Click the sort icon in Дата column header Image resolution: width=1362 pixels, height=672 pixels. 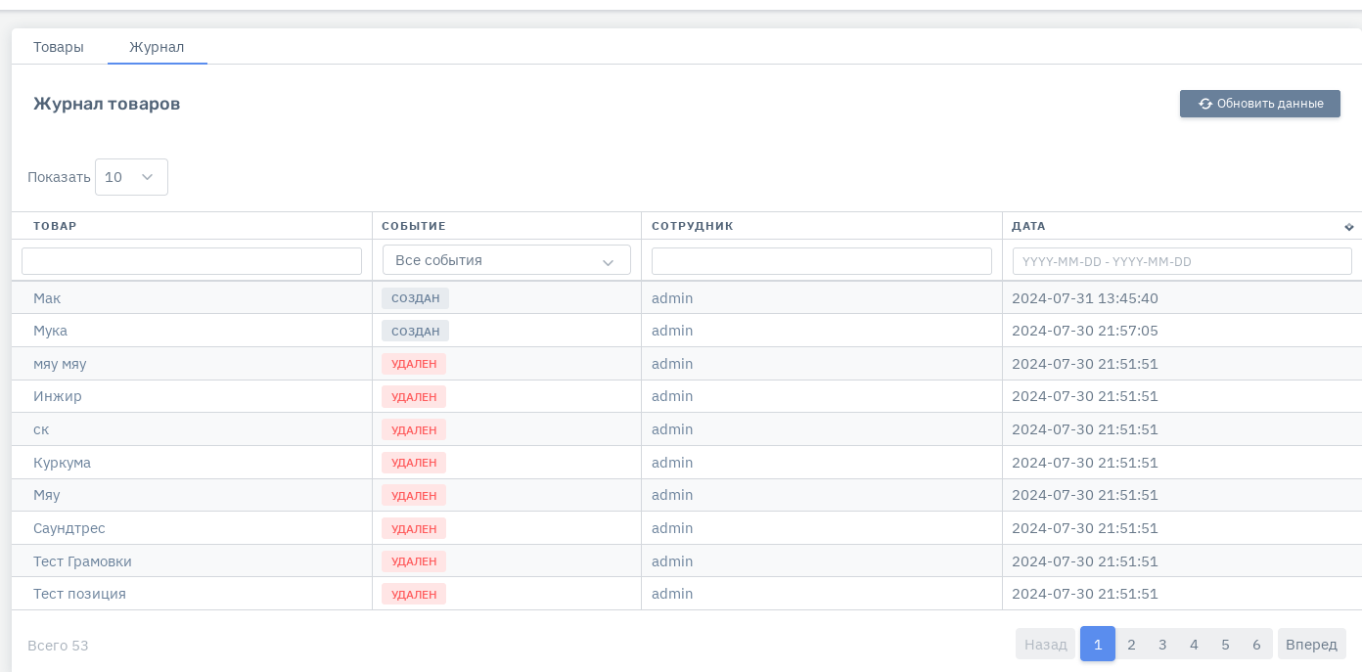[x=1349, y=227]
